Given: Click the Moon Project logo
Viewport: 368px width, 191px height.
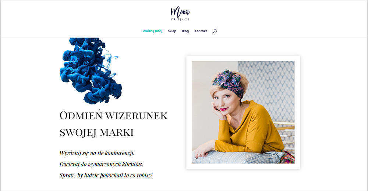Looking at the screenshot, I should click(180, 14).
